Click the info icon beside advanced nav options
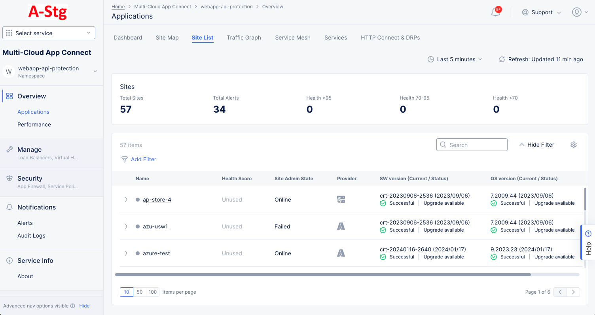 pos(73,306)
